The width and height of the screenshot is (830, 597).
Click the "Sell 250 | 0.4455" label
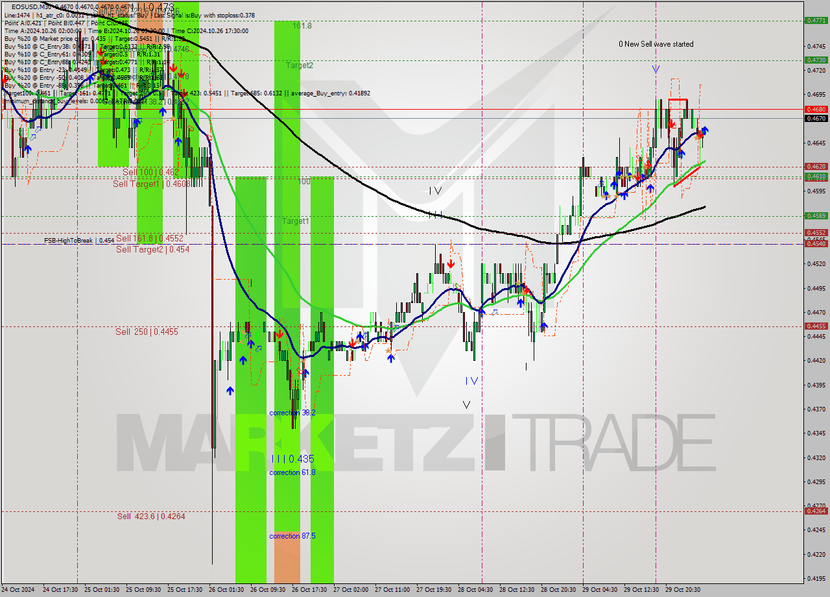[147, 332]
